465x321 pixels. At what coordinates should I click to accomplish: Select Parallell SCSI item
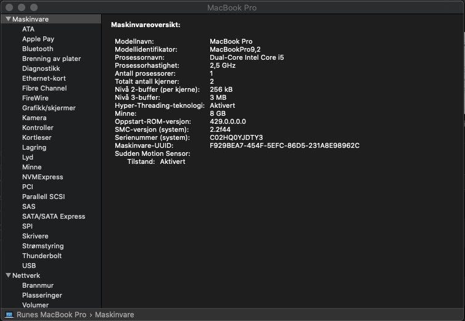pos(43,197)
